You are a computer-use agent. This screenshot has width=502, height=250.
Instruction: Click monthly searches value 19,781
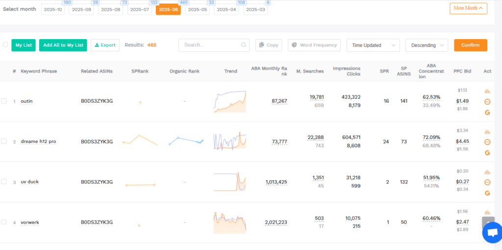click(x=317, y=97)
